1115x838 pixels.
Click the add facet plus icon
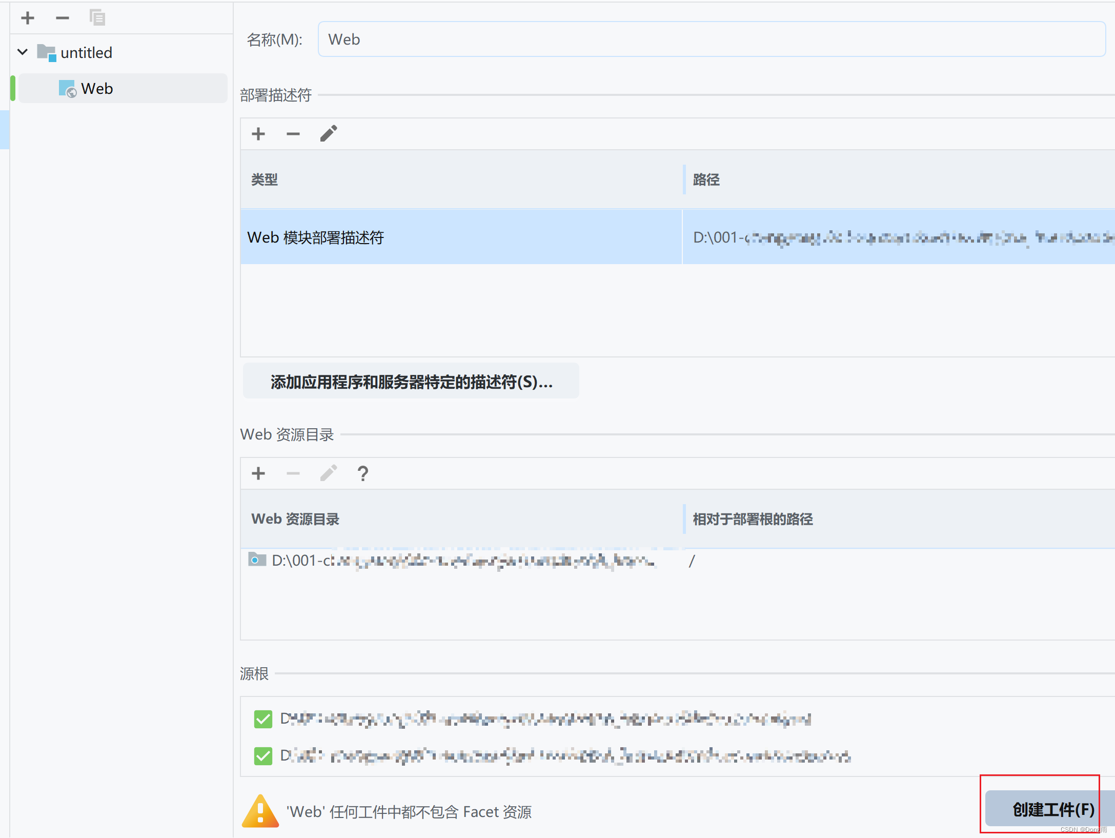coord(27,17)
